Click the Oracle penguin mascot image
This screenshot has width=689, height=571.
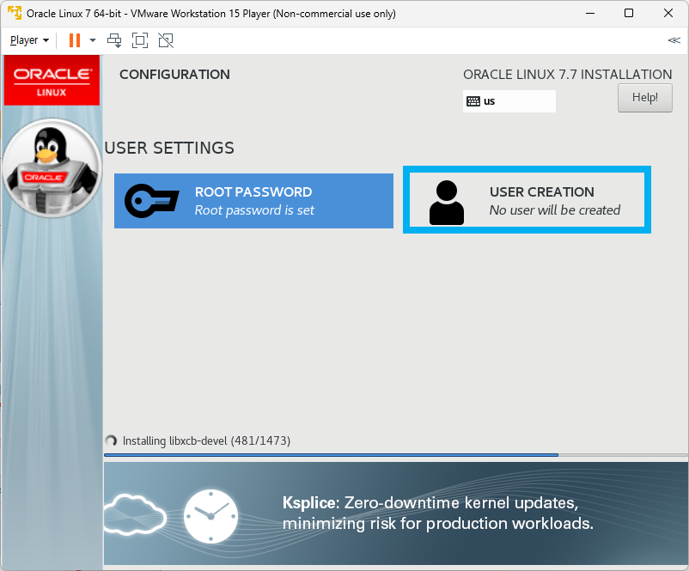[x=52, y=167]
